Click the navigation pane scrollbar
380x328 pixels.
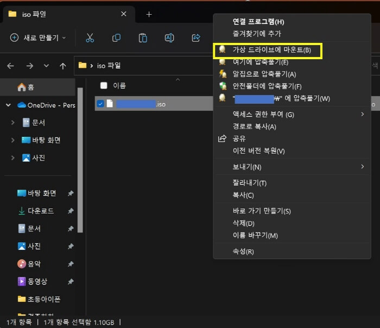tap(80, 160)
